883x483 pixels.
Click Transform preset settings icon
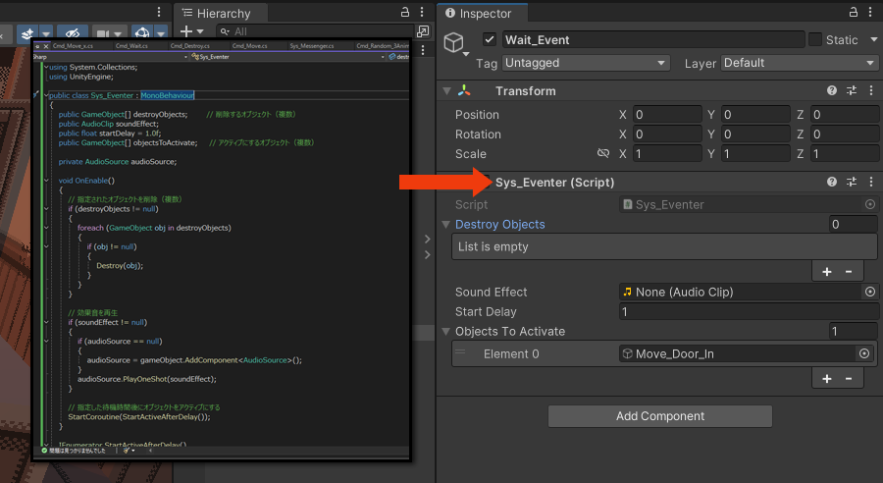[x=852, y=91]
